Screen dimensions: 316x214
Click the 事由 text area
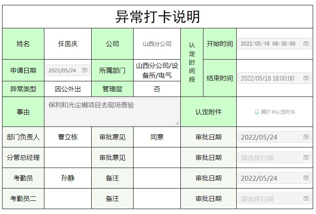coord(112,112)
